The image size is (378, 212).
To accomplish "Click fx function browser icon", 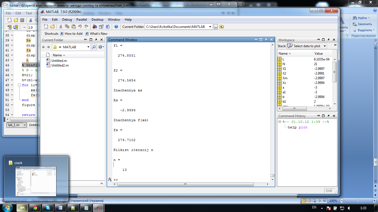I will pyautogui.click(x=110, y=179).
